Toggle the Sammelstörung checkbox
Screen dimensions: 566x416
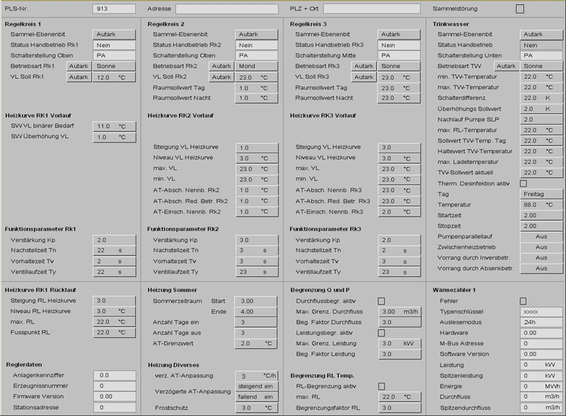pos(520,9)
